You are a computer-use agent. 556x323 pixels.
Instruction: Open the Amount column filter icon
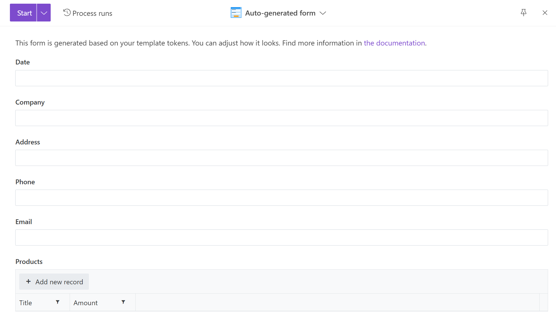[x=123, y=302]
